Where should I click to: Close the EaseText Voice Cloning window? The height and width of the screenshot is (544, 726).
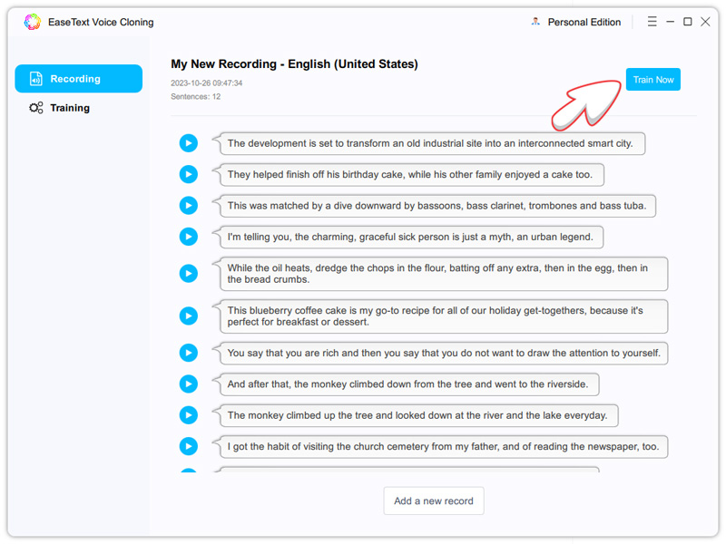pos(705,22)
